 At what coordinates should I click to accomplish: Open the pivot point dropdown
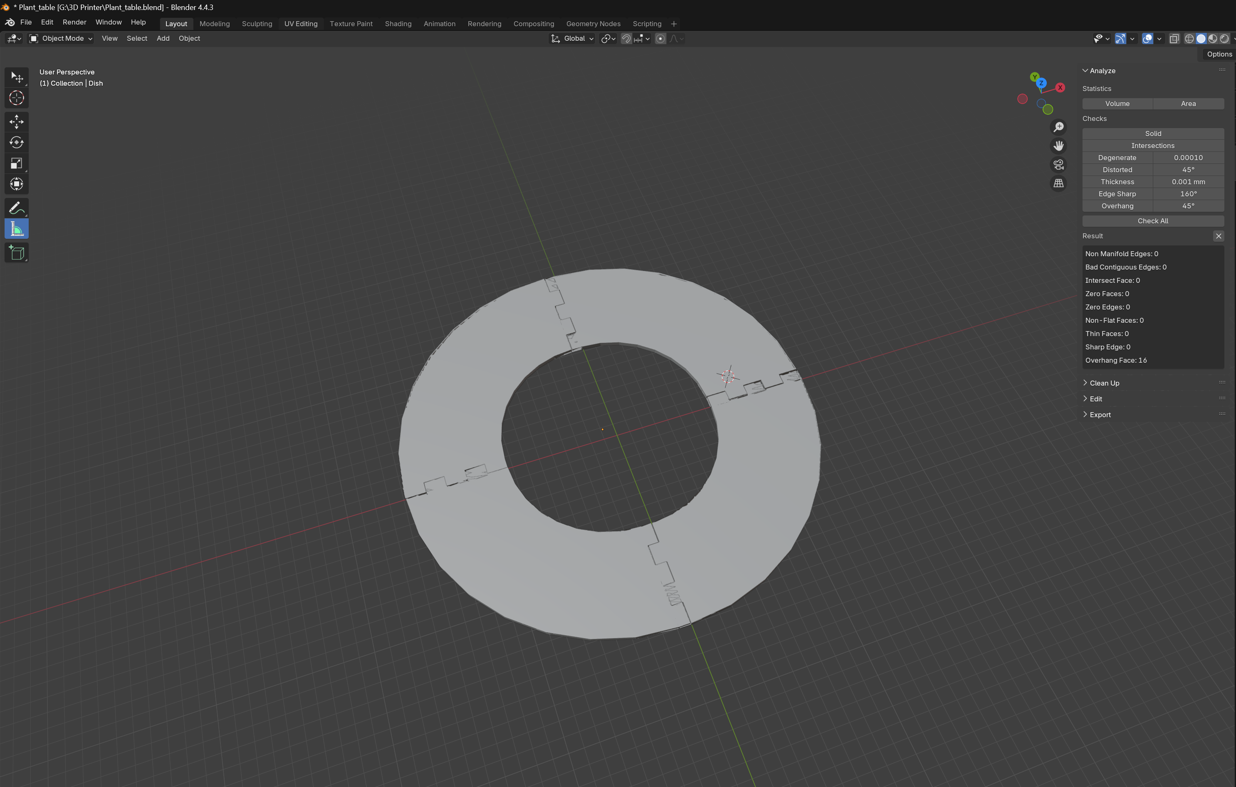click(608, 39)
